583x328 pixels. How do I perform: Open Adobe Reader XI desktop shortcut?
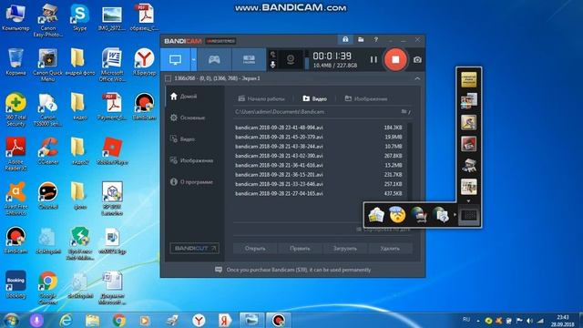pos(15,154)
